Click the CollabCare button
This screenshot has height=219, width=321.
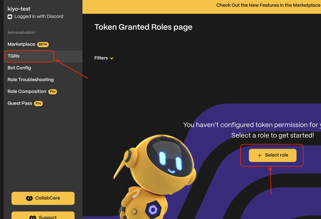[x=43, y=198]
